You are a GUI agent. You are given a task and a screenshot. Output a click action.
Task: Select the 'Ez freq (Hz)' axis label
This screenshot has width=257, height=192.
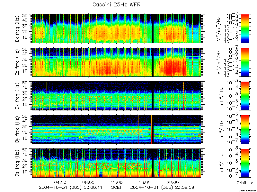coord(17,62)
